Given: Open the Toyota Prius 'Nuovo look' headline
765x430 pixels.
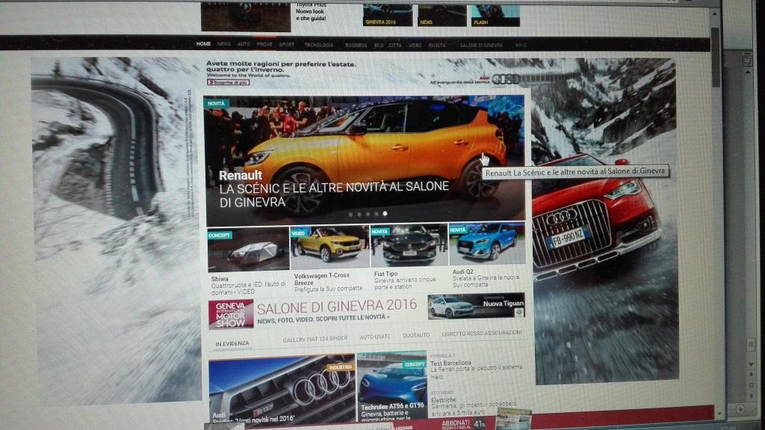Looking at the screenshot, I should coord(311,12).
